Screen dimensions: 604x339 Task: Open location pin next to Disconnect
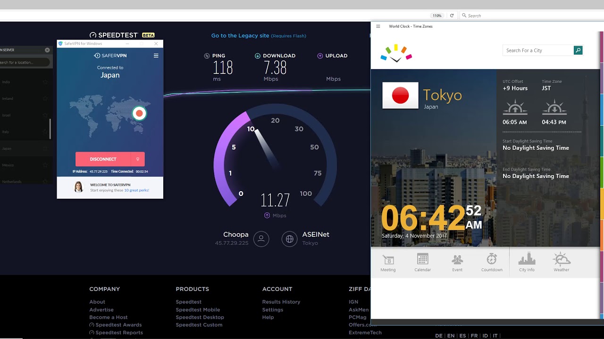click(138, 159)
